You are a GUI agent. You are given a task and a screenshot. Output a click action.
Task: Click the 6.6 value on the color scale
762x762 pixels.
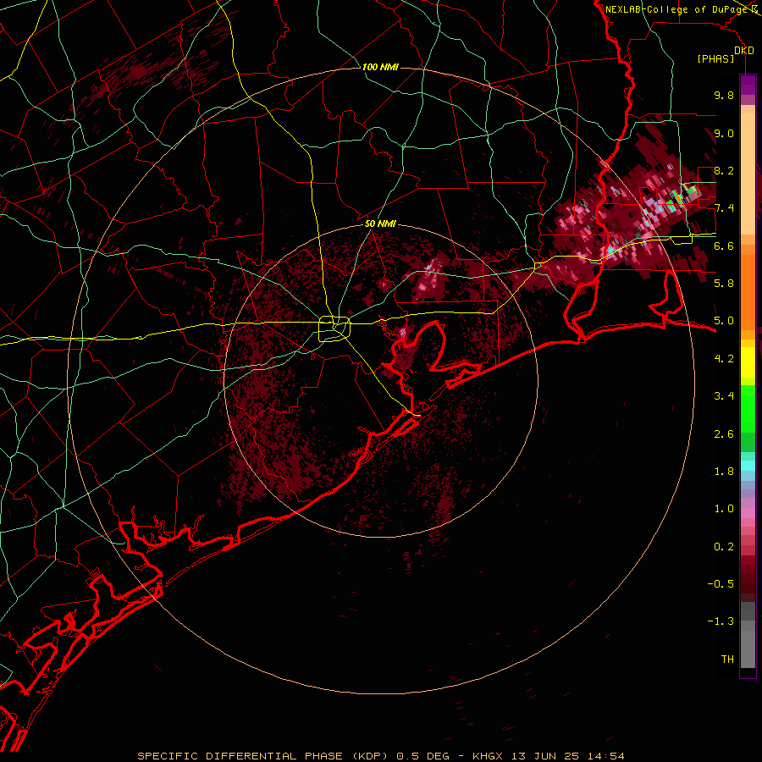[724, 246]
